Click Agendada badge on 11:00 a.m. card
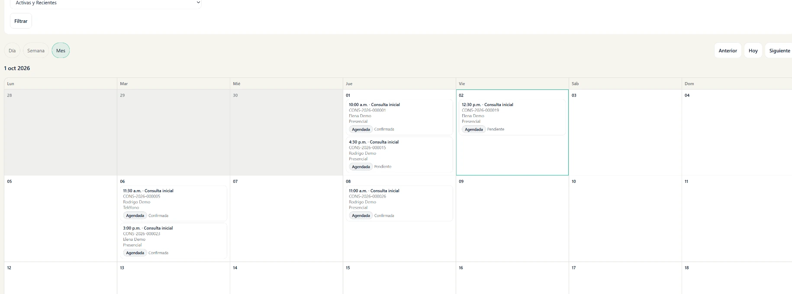The height and width of the screenshot is (294, 792). pos(361,216)
